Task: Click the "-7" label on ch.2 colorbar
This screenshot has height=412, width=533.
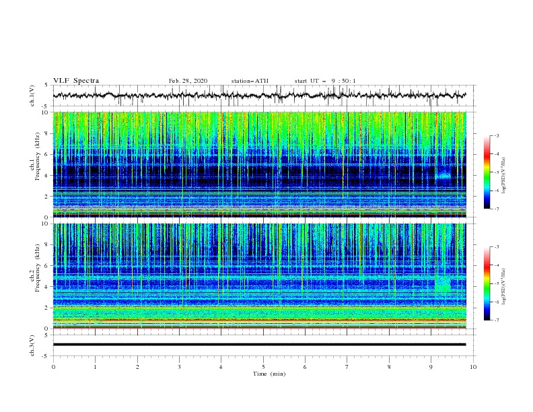Action: click(x=496, y=320)
